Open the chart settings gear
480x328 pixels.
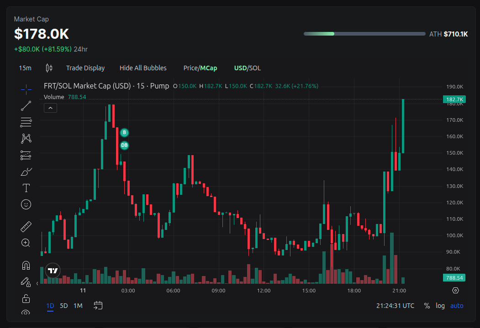coord(455,290)
